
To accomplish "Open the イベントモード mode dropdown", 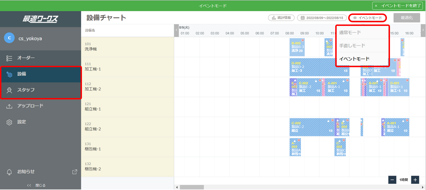I will (x=368, y=18).
